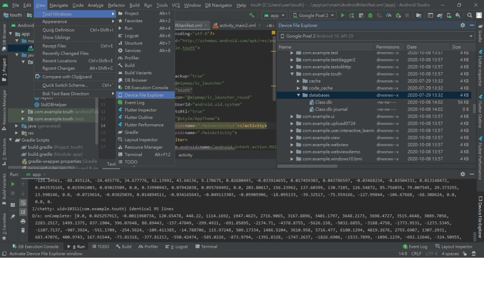Click the Run panel trash clear icon
The width and height of the screenshot is (484, 287).
tap(23, 230)
